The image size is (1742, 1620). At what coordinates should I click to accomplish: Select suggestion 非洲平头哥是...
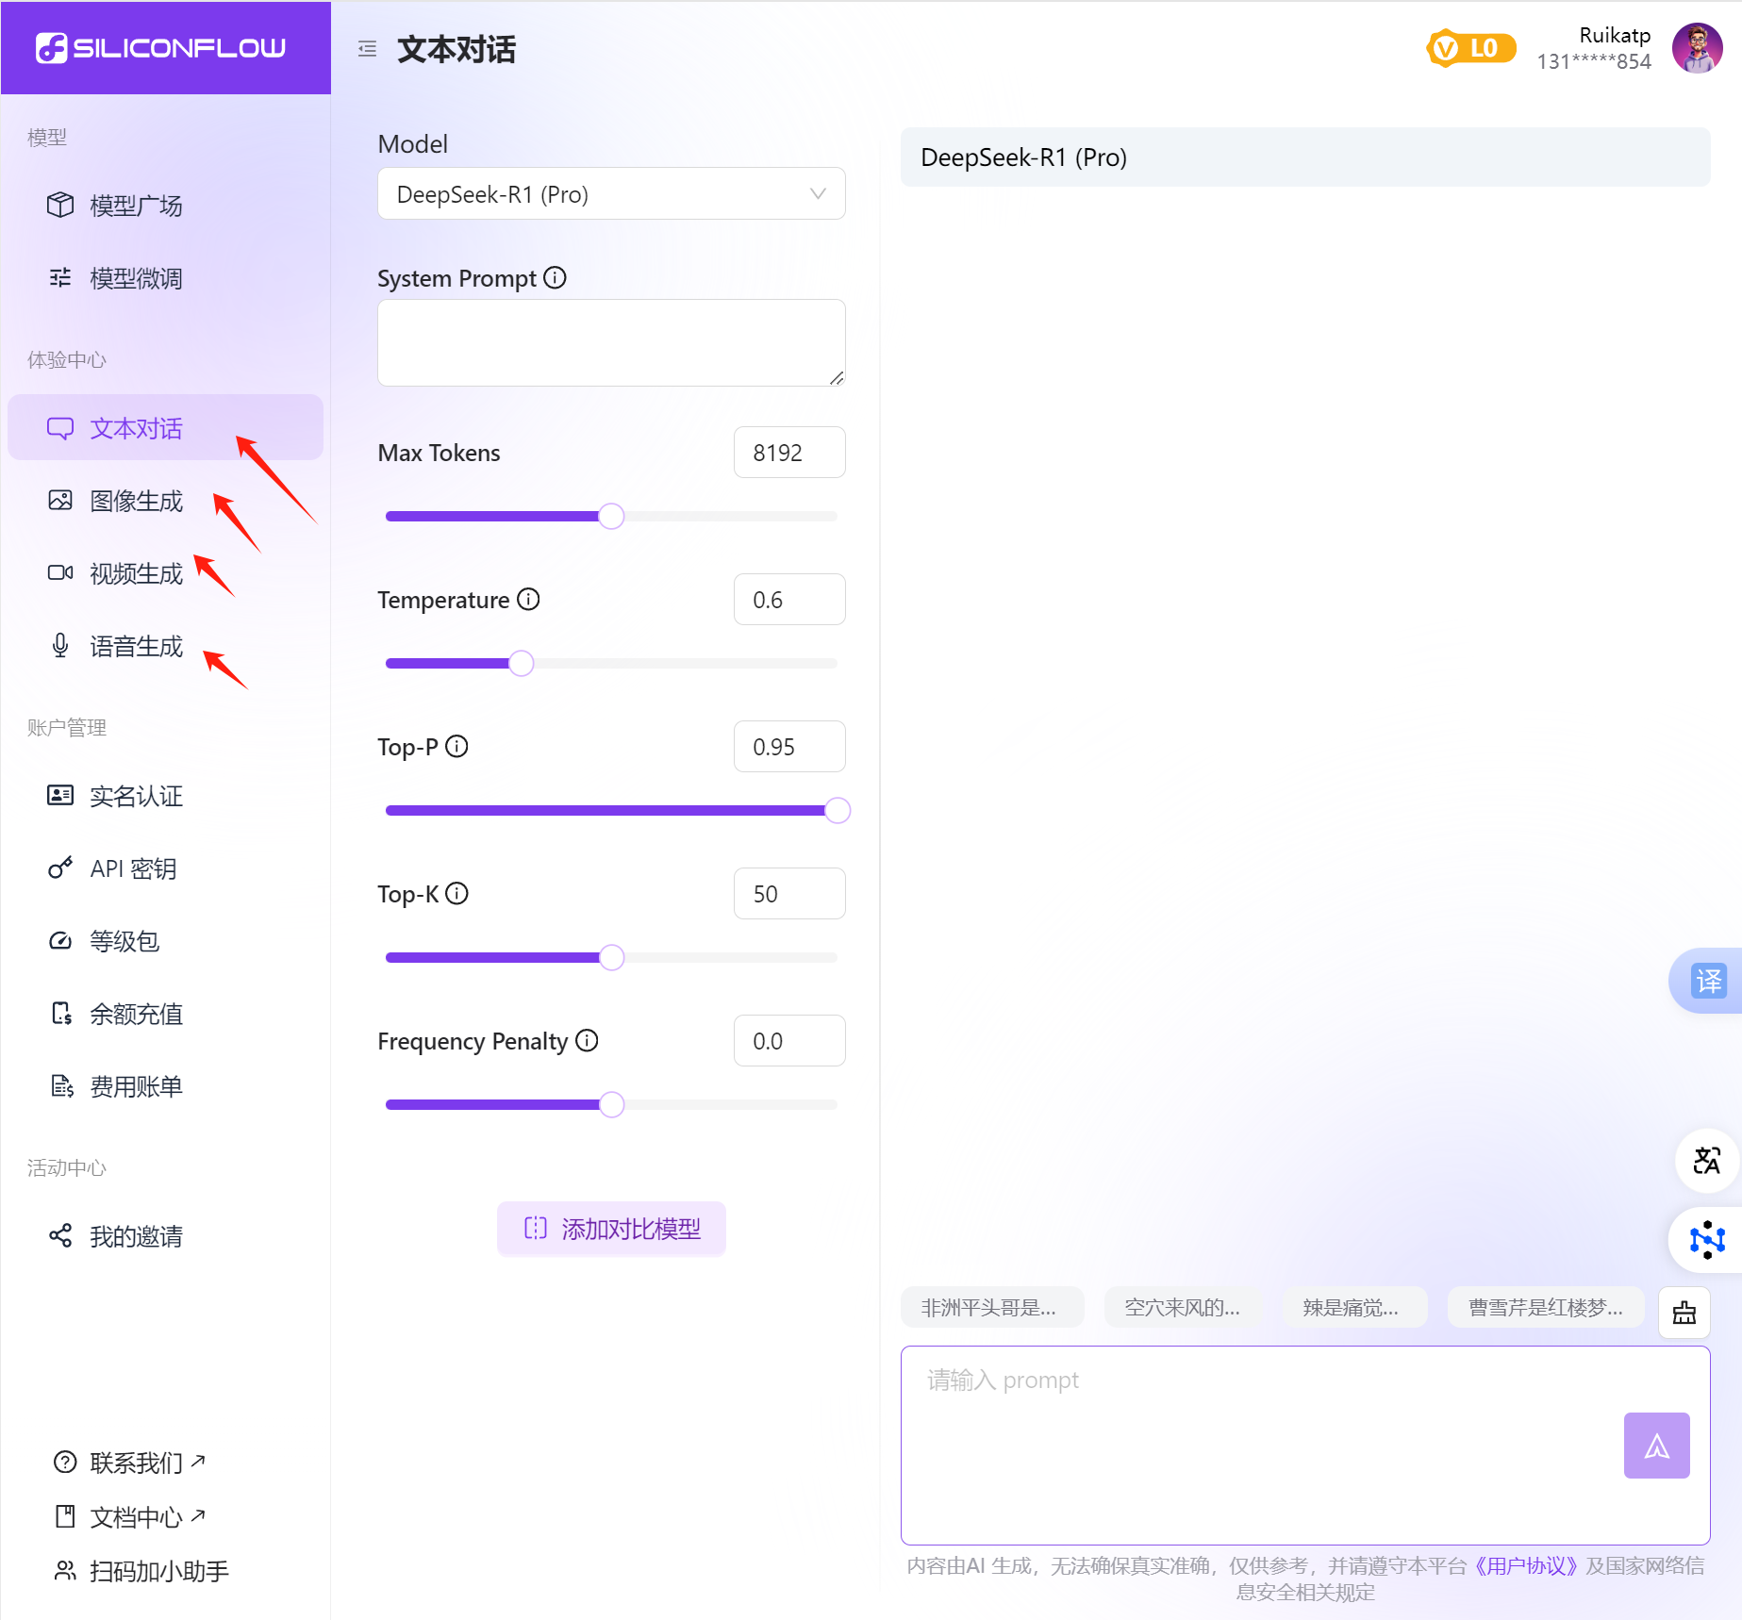pyautogui.click(x=992, y=1307)
